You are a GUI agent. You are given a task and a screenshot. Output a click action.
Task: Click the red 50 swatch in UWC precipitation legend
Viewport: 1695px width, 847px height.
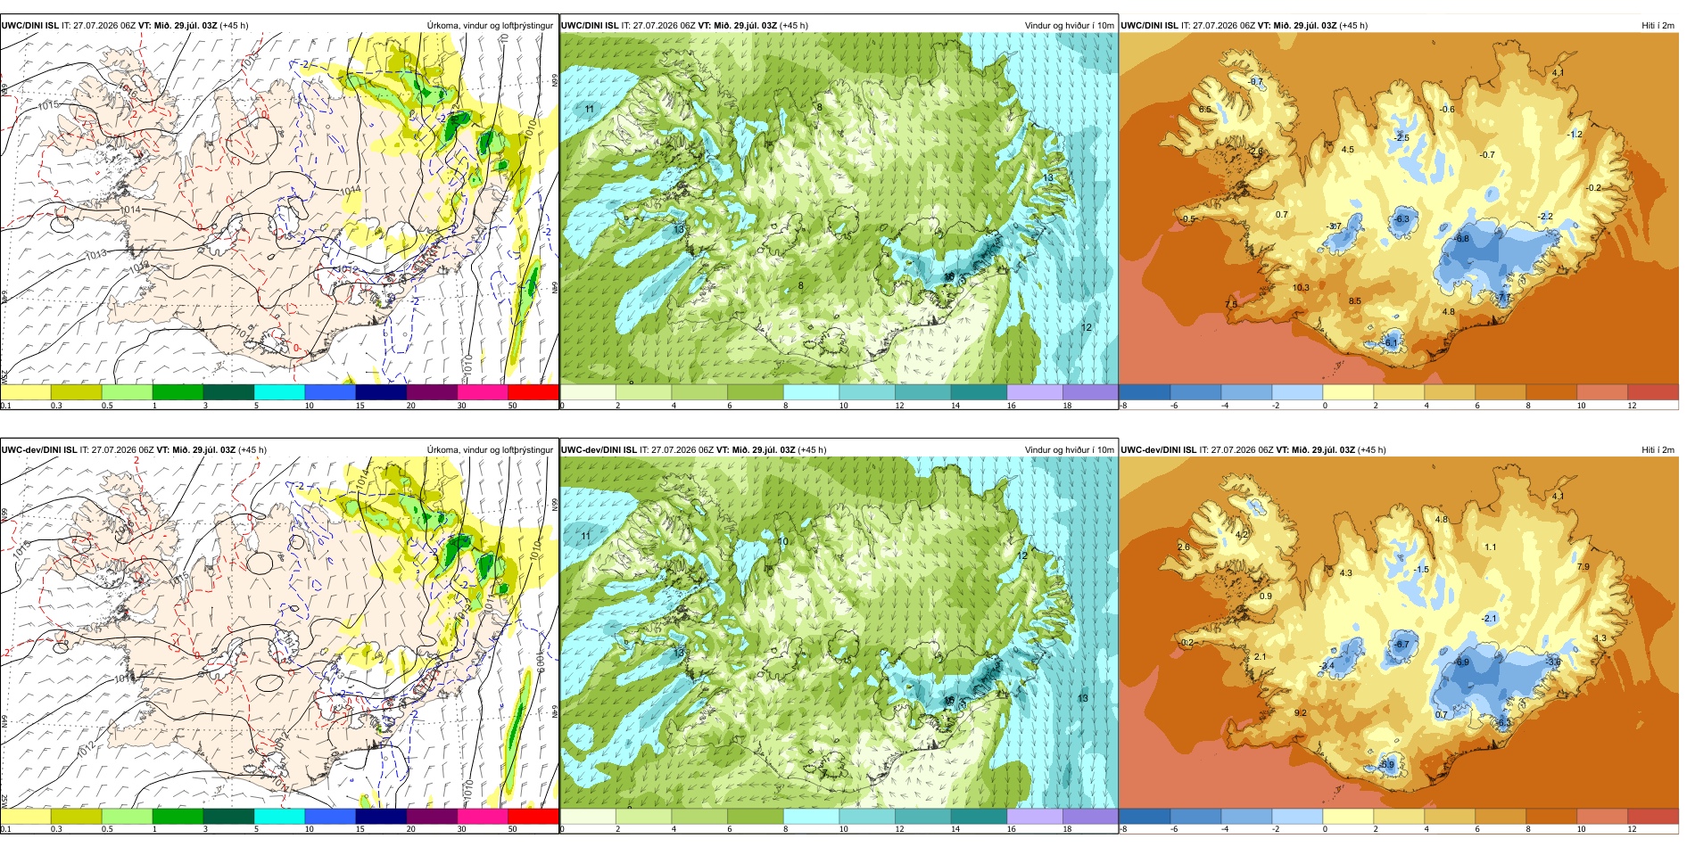(x=533, y=392)
